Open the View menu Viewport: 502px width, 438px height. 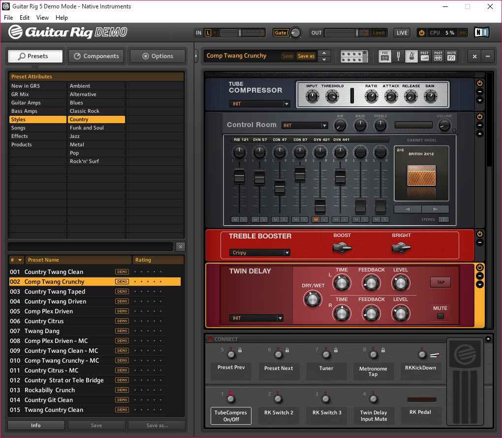42,18
